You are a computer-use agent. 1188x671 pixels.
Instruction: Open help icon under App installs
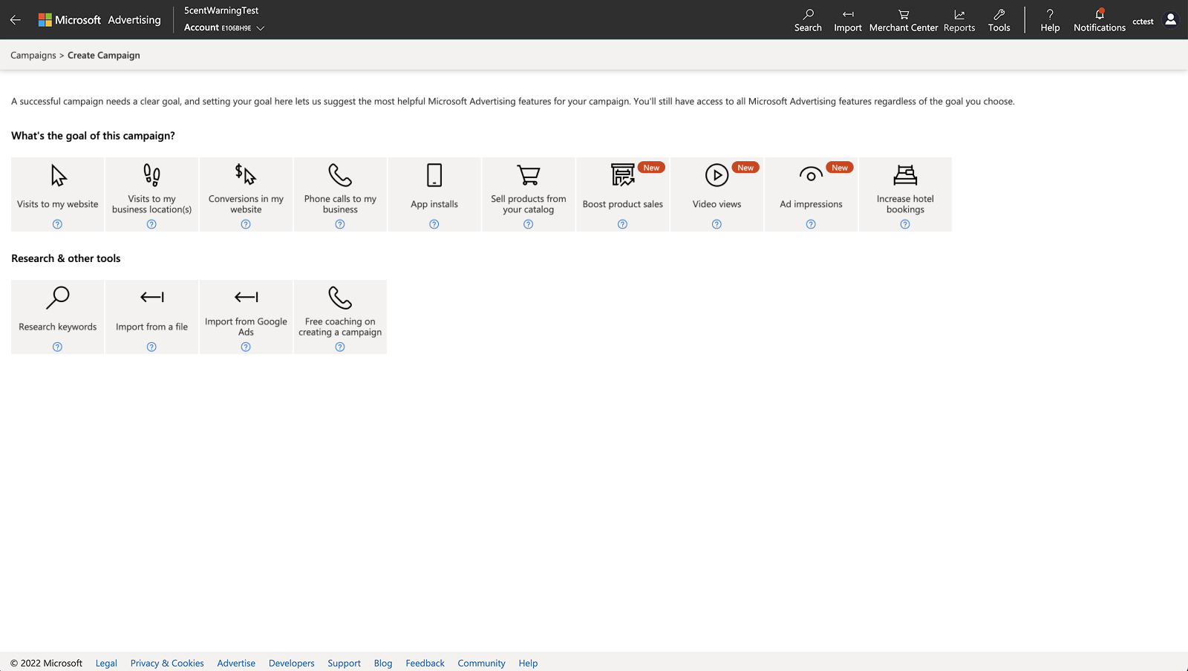[434, 224]
